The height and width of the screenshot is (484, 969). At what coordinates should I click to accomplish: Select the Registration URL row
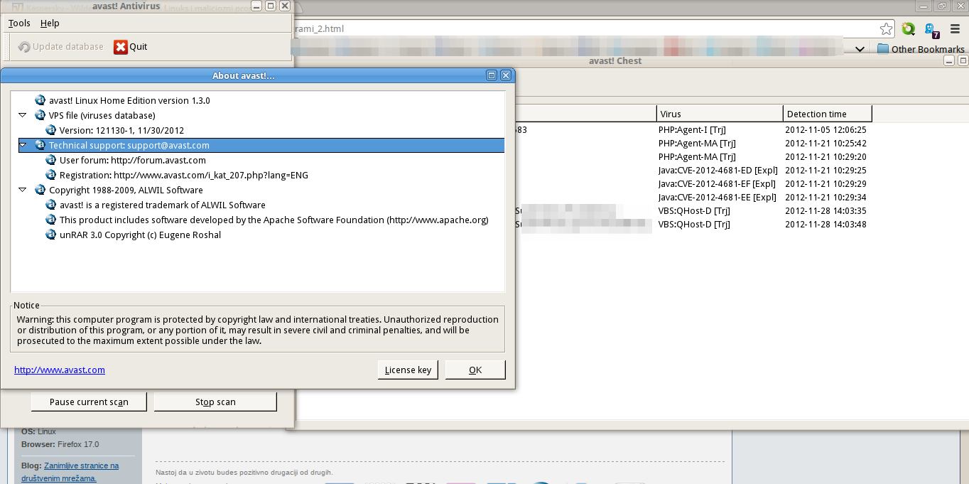point(184,175)
